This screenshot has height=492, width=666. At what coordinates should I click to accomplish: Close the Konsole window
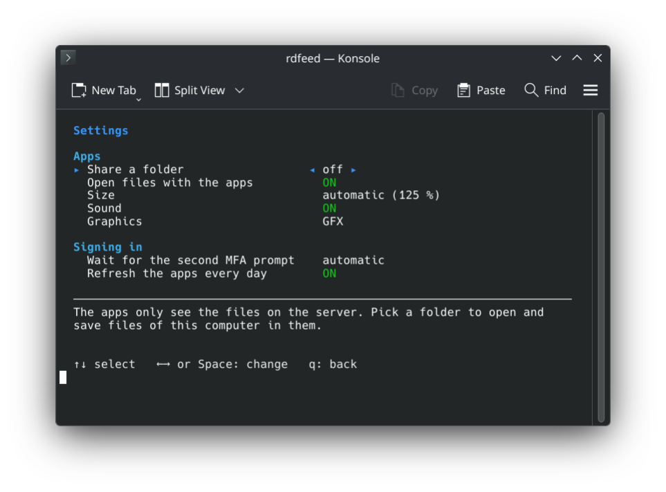(598, 58)
